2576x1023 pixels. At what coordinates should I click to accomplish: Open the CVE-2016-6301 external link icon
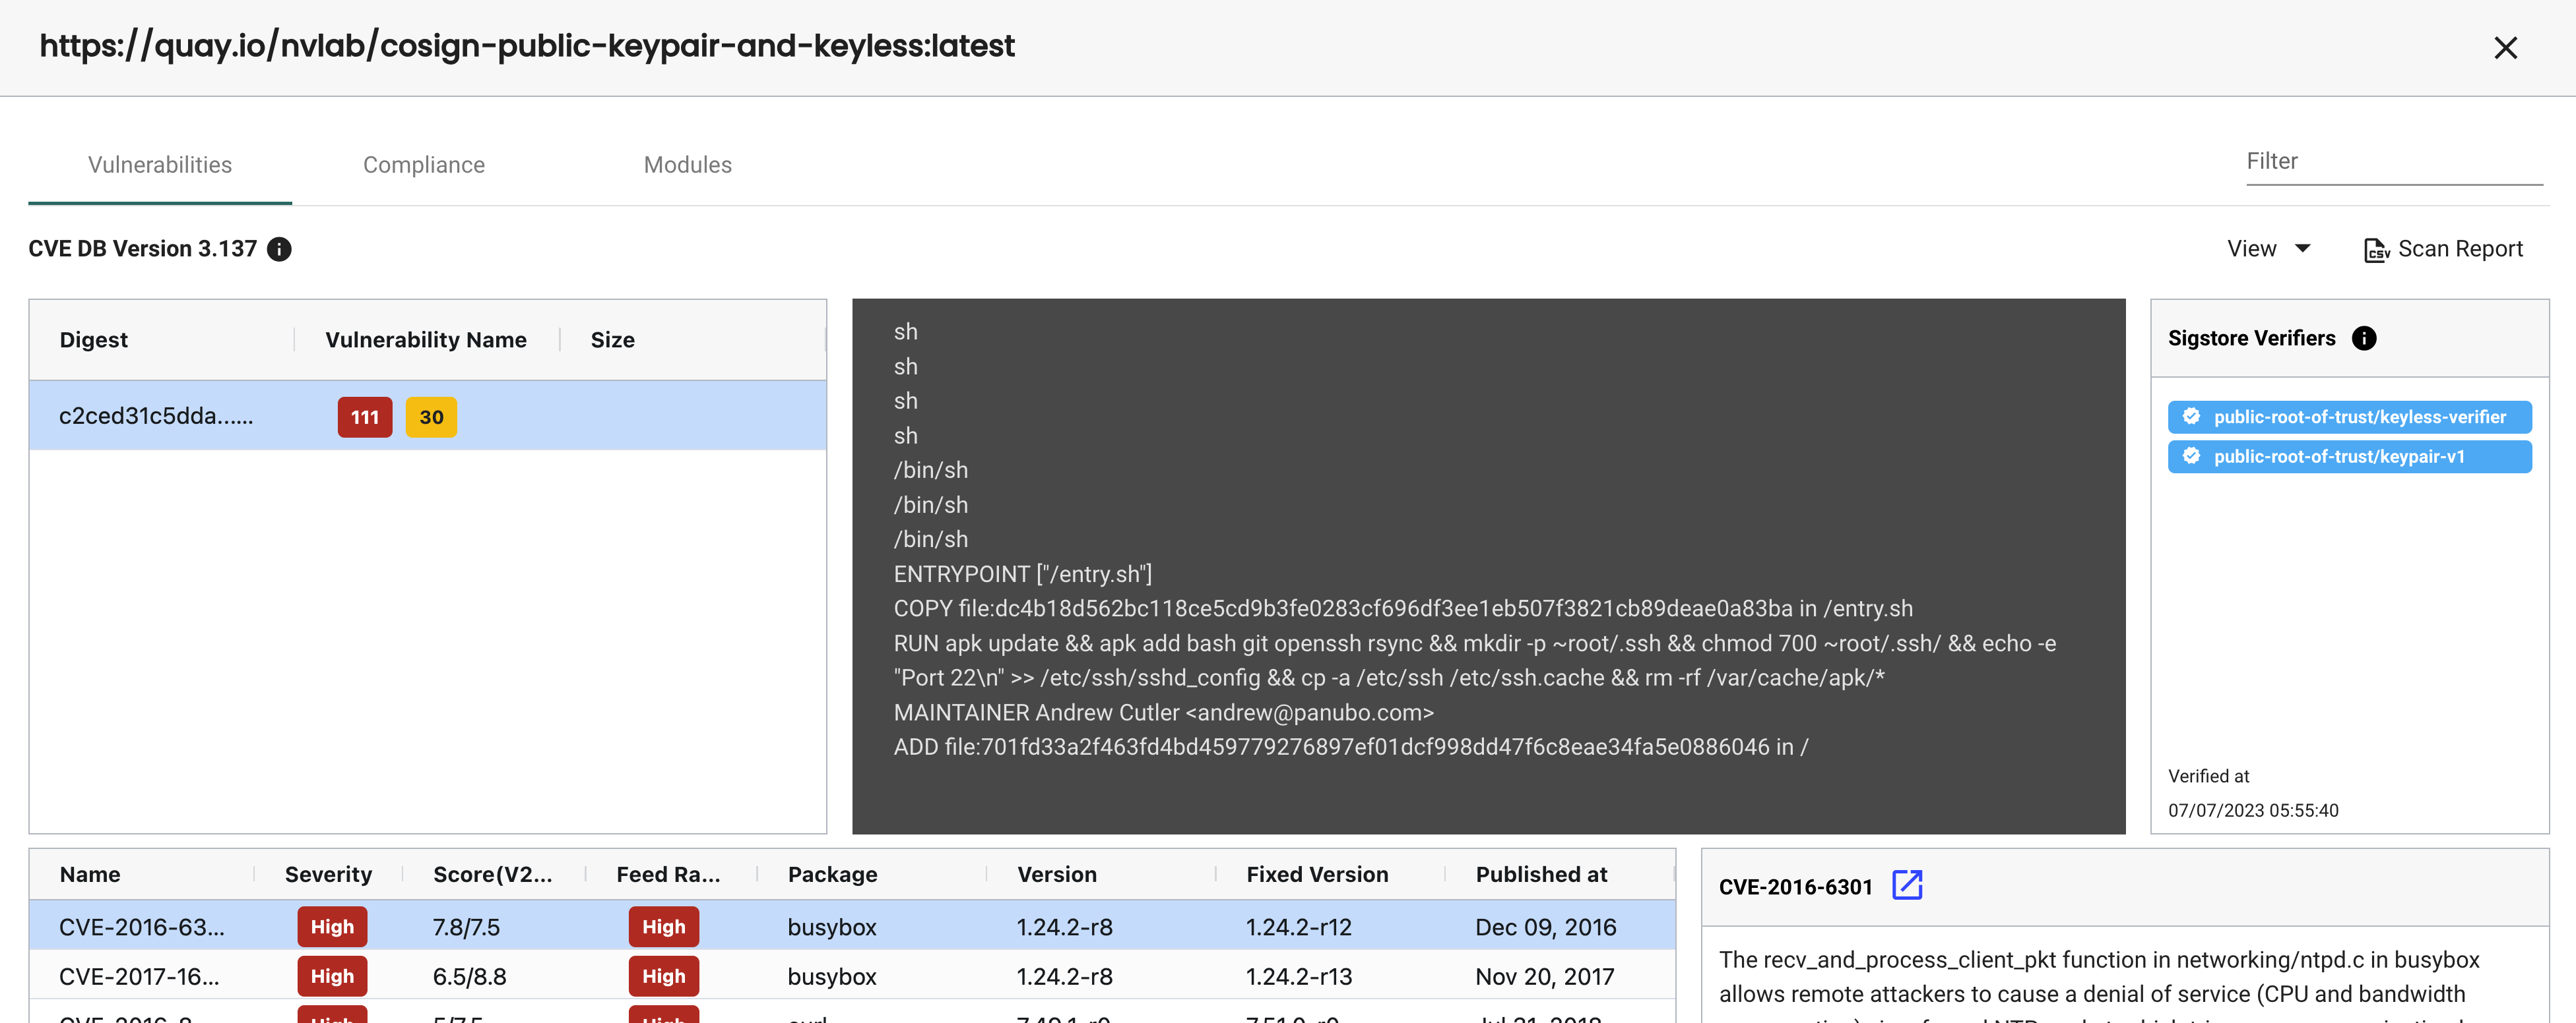(1907, 885)
